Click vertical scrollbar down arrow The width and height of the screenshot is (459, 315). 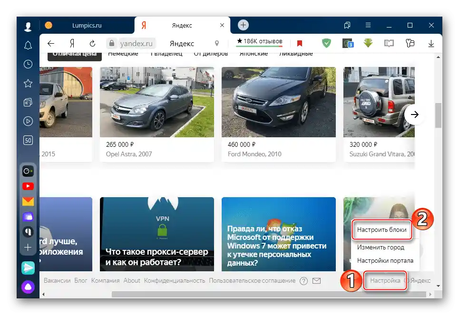point(438,286)
